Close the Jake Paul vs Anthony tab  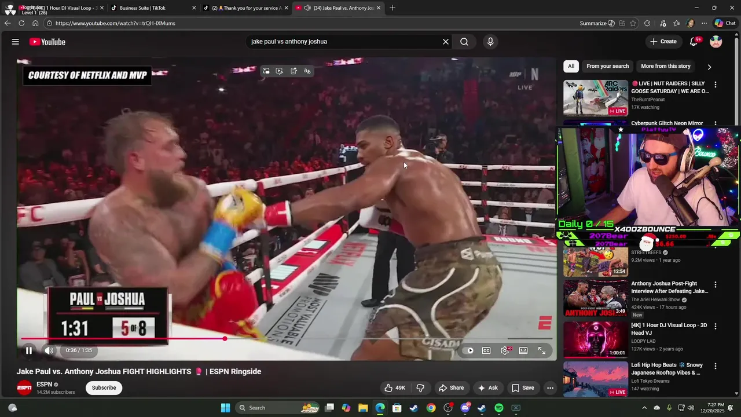379,8
